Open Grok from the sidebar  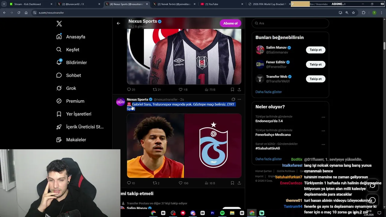[66, 88]
